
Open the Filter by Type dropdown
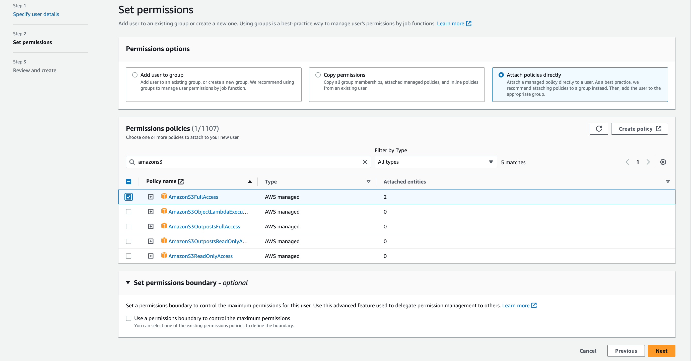(x=436, y=162)
